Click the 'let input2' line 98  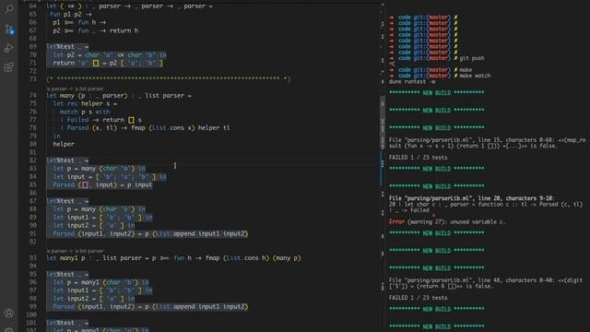94,299
